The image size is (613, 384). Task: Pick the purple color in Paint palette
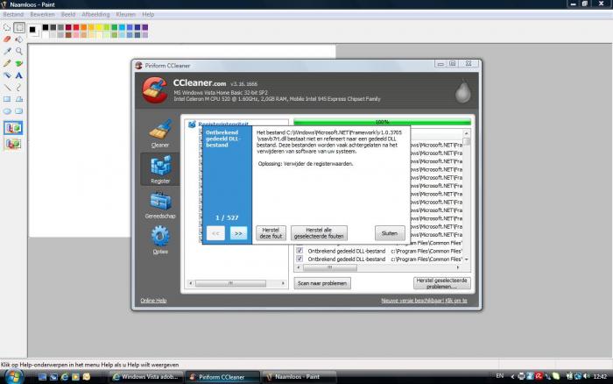coord(145,27)
